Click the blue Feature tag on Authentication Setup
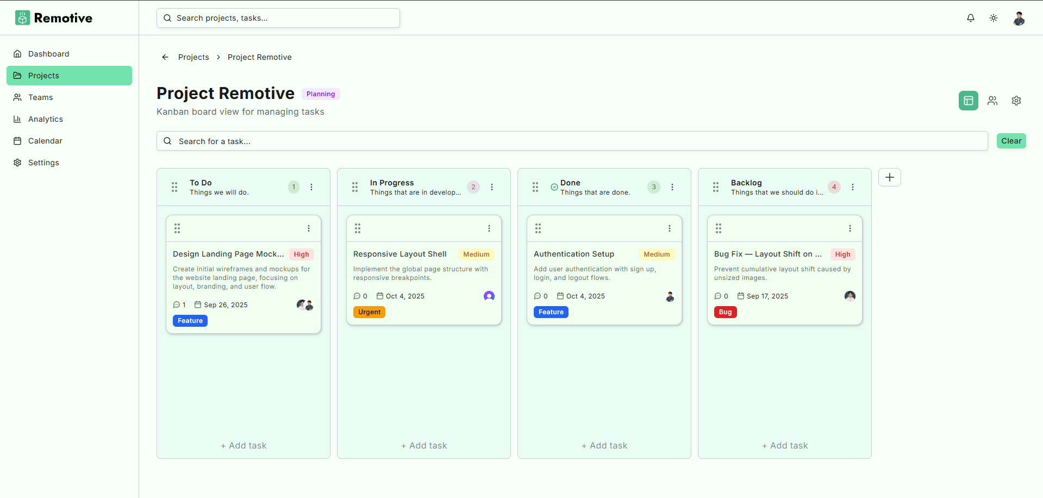Image resolution: width=1043 pixels, height=498 pixels. point(551,312)
